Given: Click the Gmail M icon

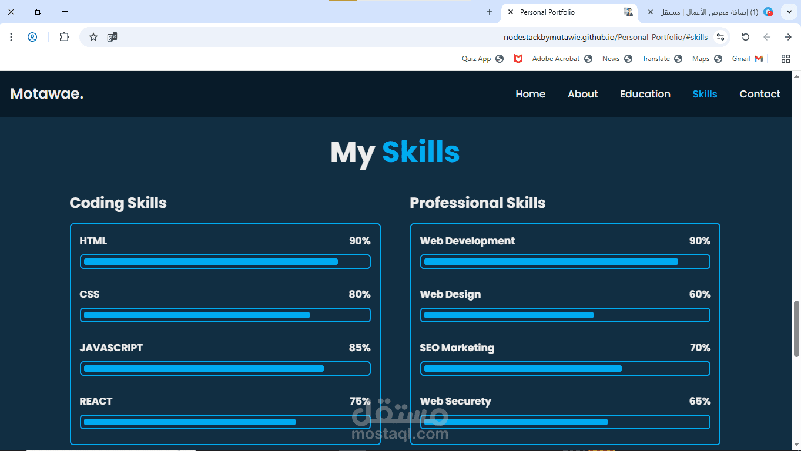Looking at the screenshot, I should click(759, 59).
